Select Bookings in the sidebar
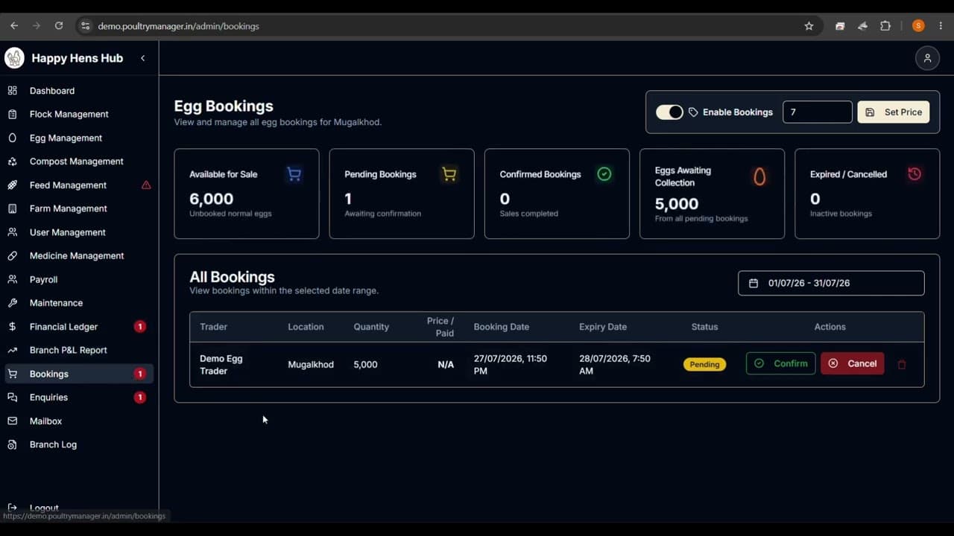 [79, 374]
